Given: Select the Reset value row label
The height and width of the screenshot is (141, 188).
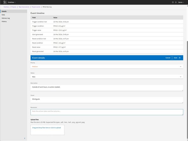Looking at the screenshot, I should pos(36,47).
